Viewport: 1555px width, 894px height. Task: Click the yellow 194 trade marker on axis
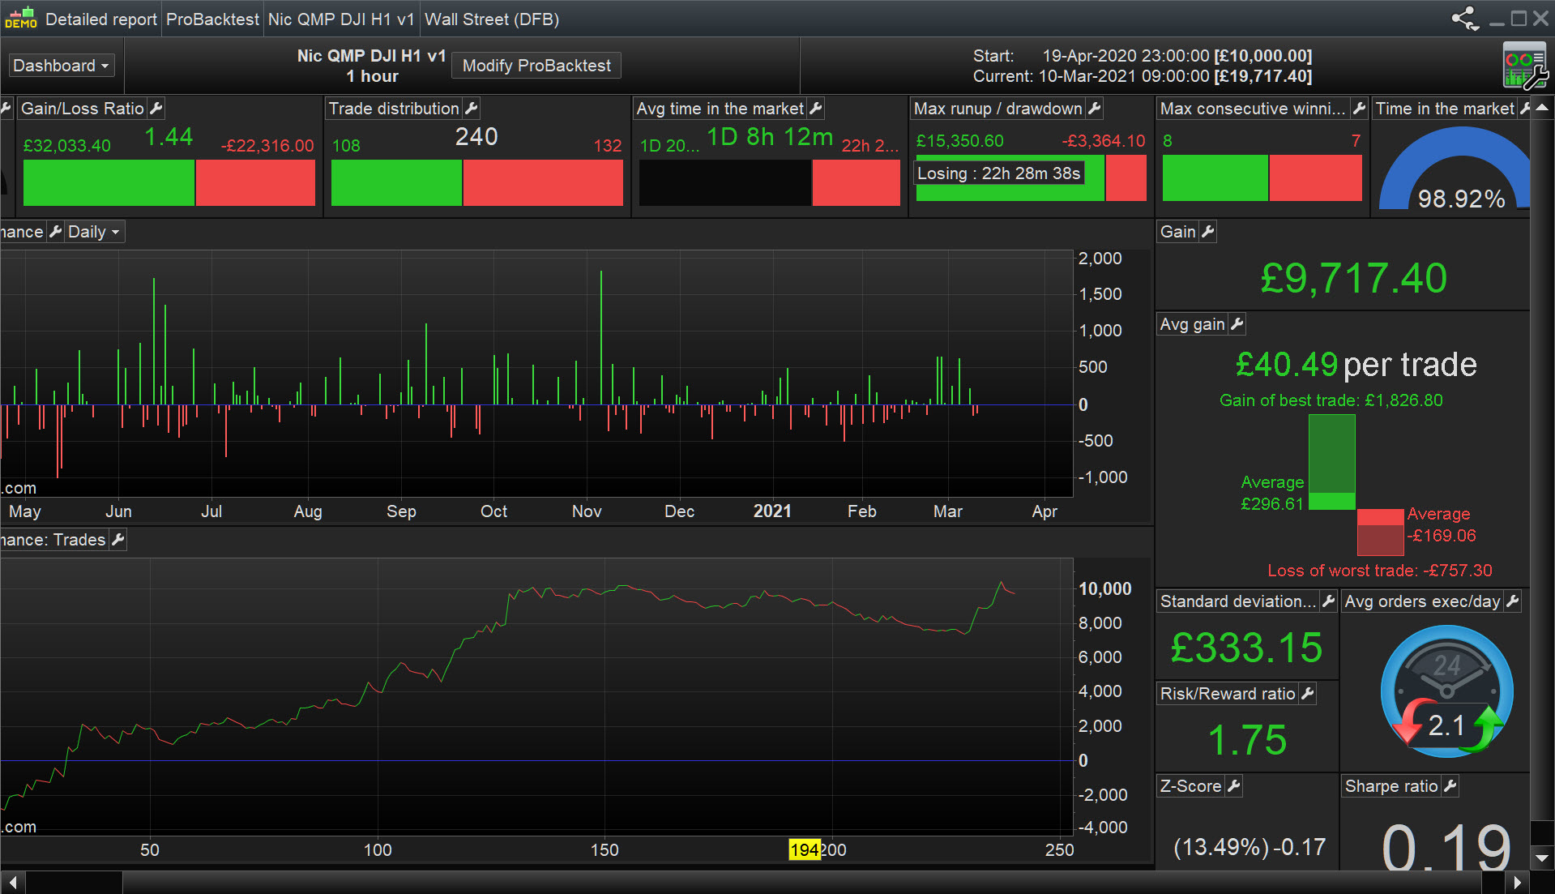[804, 849]
